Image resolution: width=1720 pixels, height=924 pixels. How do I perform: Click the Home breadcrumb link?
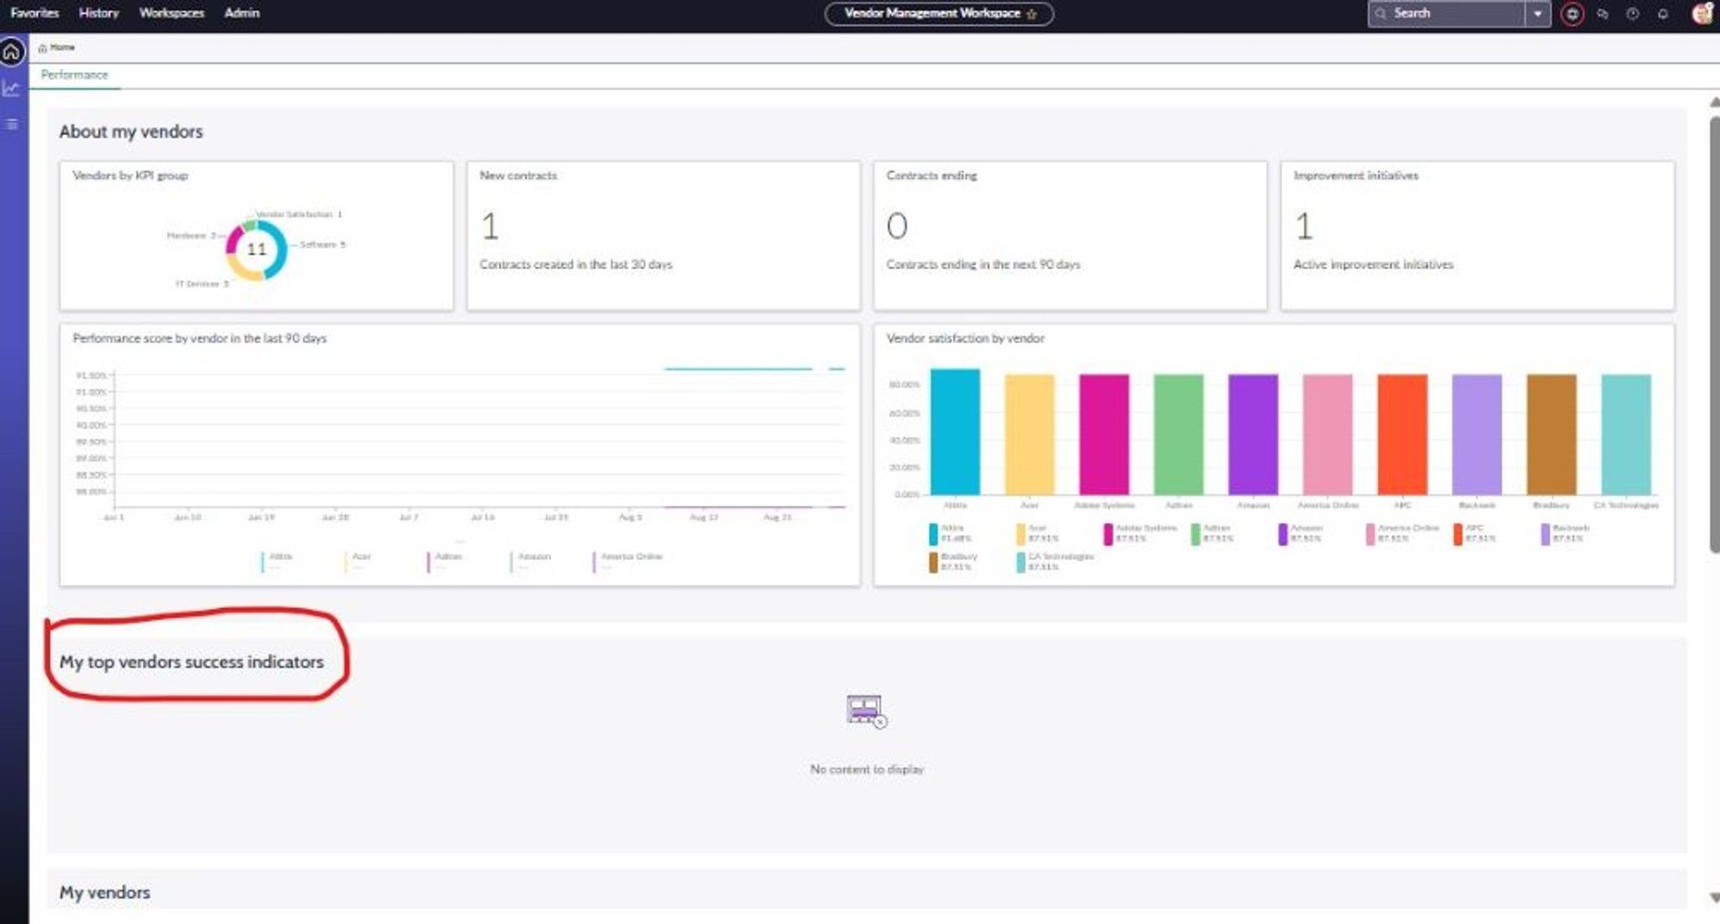62,47
